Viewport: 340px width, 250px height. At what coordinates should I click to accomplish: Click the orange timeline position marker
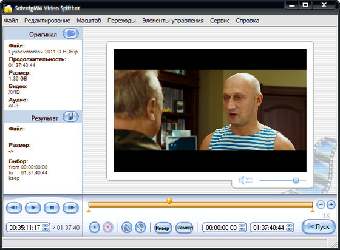click(169, 201)
